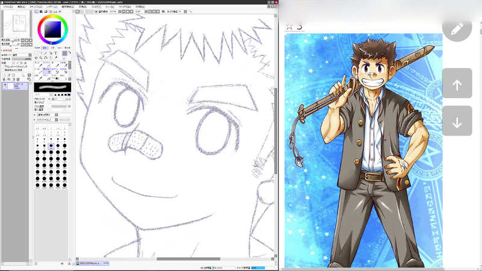Open the Edit menu
This screenshot has height=271, width=482.
coord(21,7)
